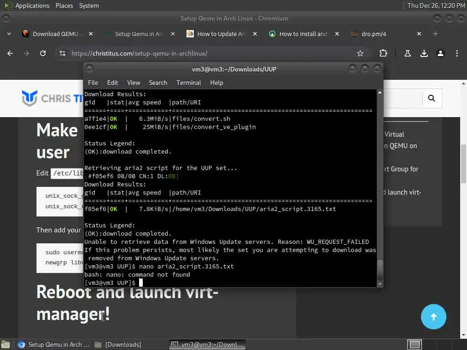467x350 pixels.
Task: Open the terminal Terminal menu
Action: click(188, 83)
